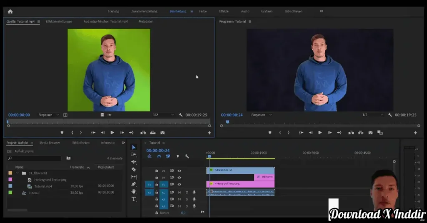Play the Source monitor clip
The width and height of the screenshot is (427, 223).
click(x=112, y=133)
